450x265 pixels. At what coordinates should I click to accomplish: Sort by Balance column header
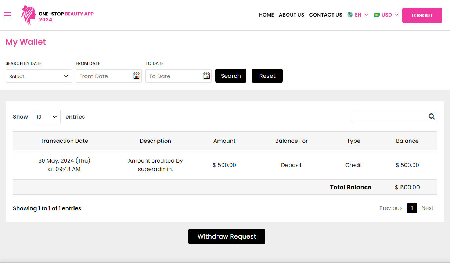tap(407, 141)
